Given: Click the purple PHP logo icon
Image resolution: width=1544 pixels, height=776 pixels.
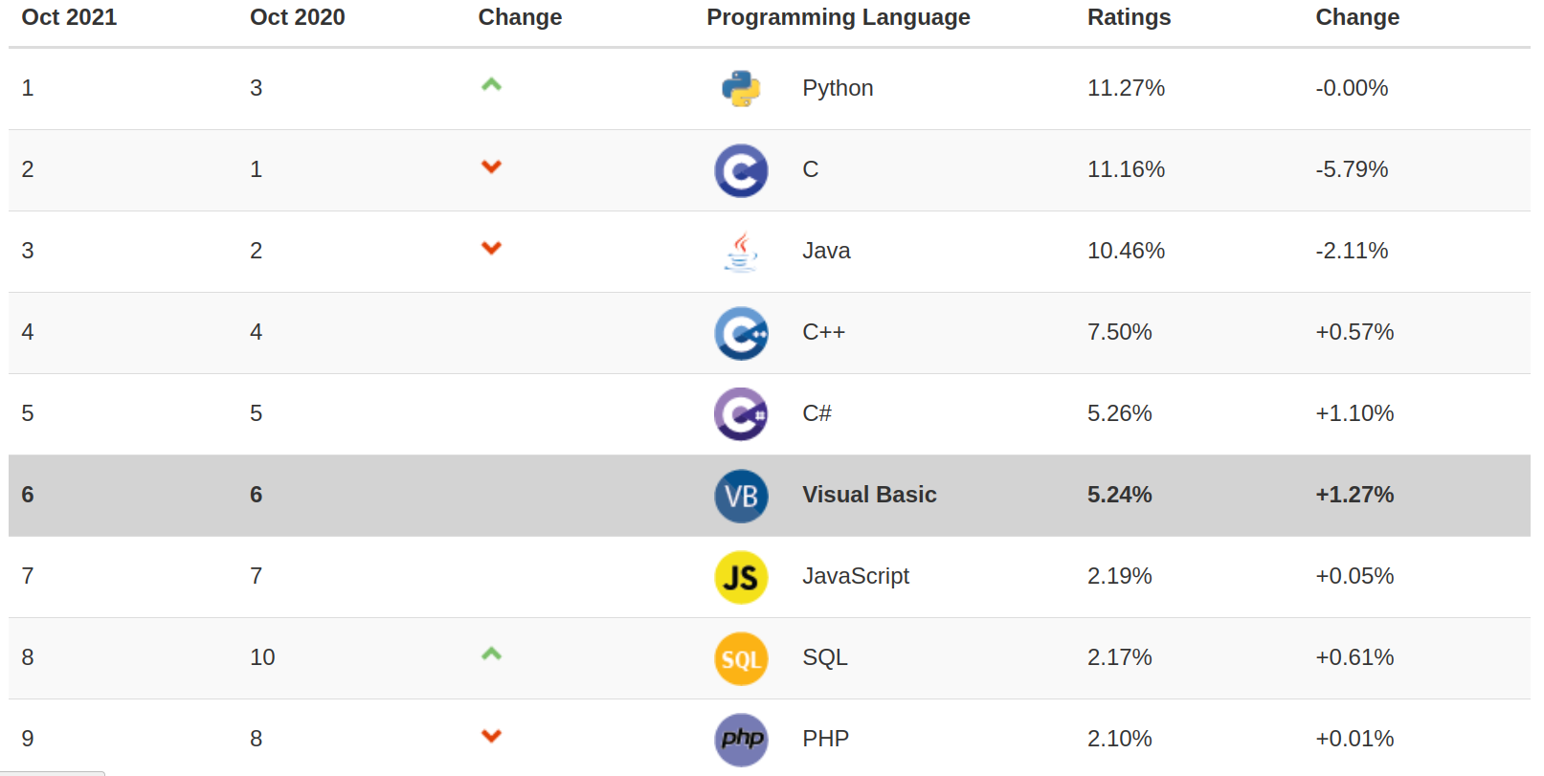Looking at the screenshot, I should click(x=741, y=739).
